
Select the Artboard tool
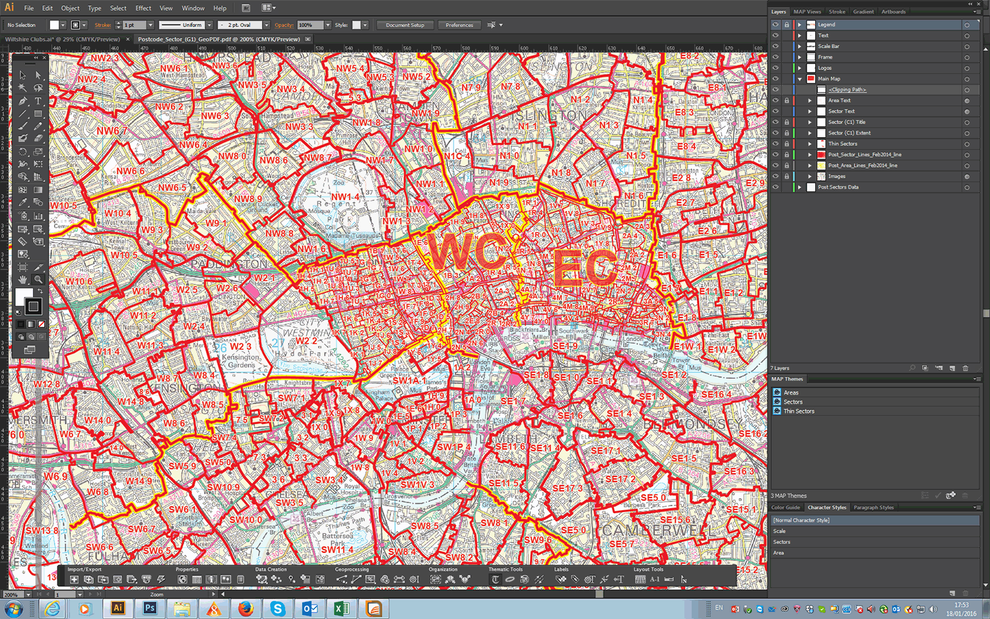23,267
